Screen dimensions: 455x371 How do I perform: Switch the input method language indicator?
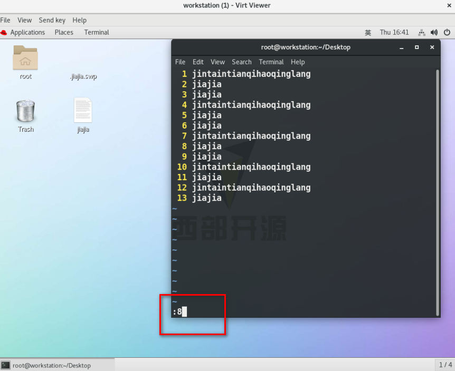point(368,33)
